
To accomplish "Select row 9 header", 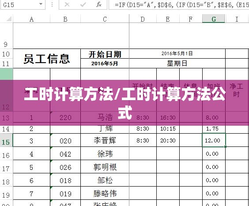I will click(6, 36).
